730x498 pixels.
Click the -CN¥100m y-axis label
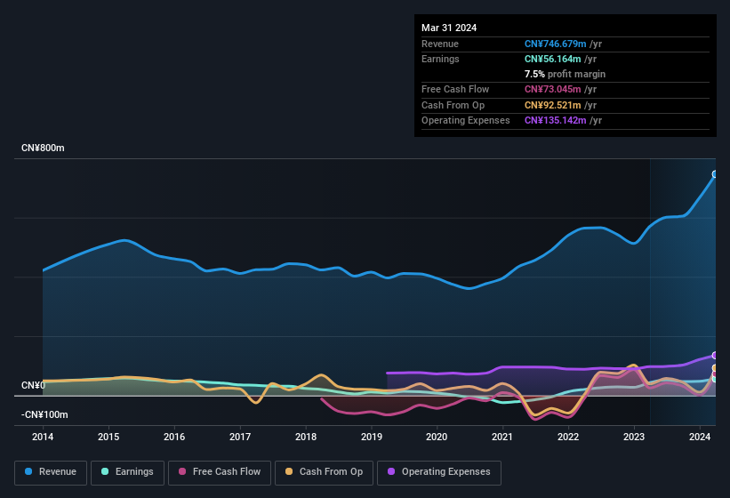pyautogui.click(x=44, y=414)
